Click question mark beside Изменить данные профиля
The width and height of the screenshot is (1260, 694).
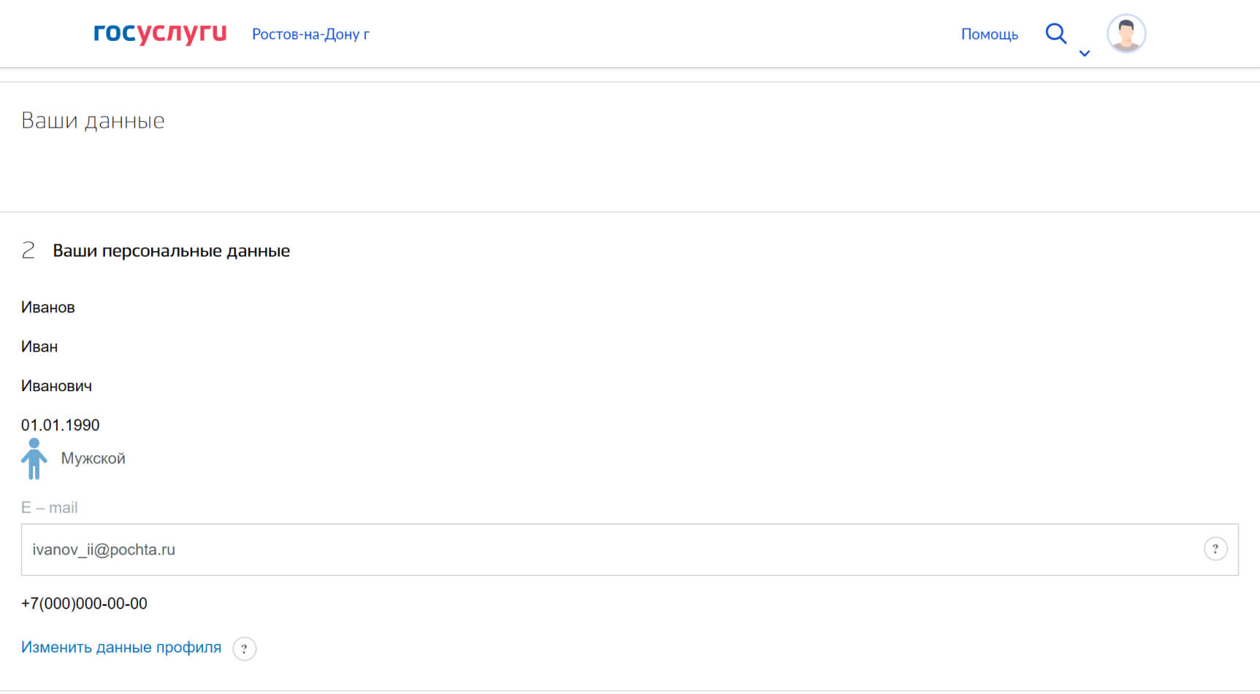(244, 648)
